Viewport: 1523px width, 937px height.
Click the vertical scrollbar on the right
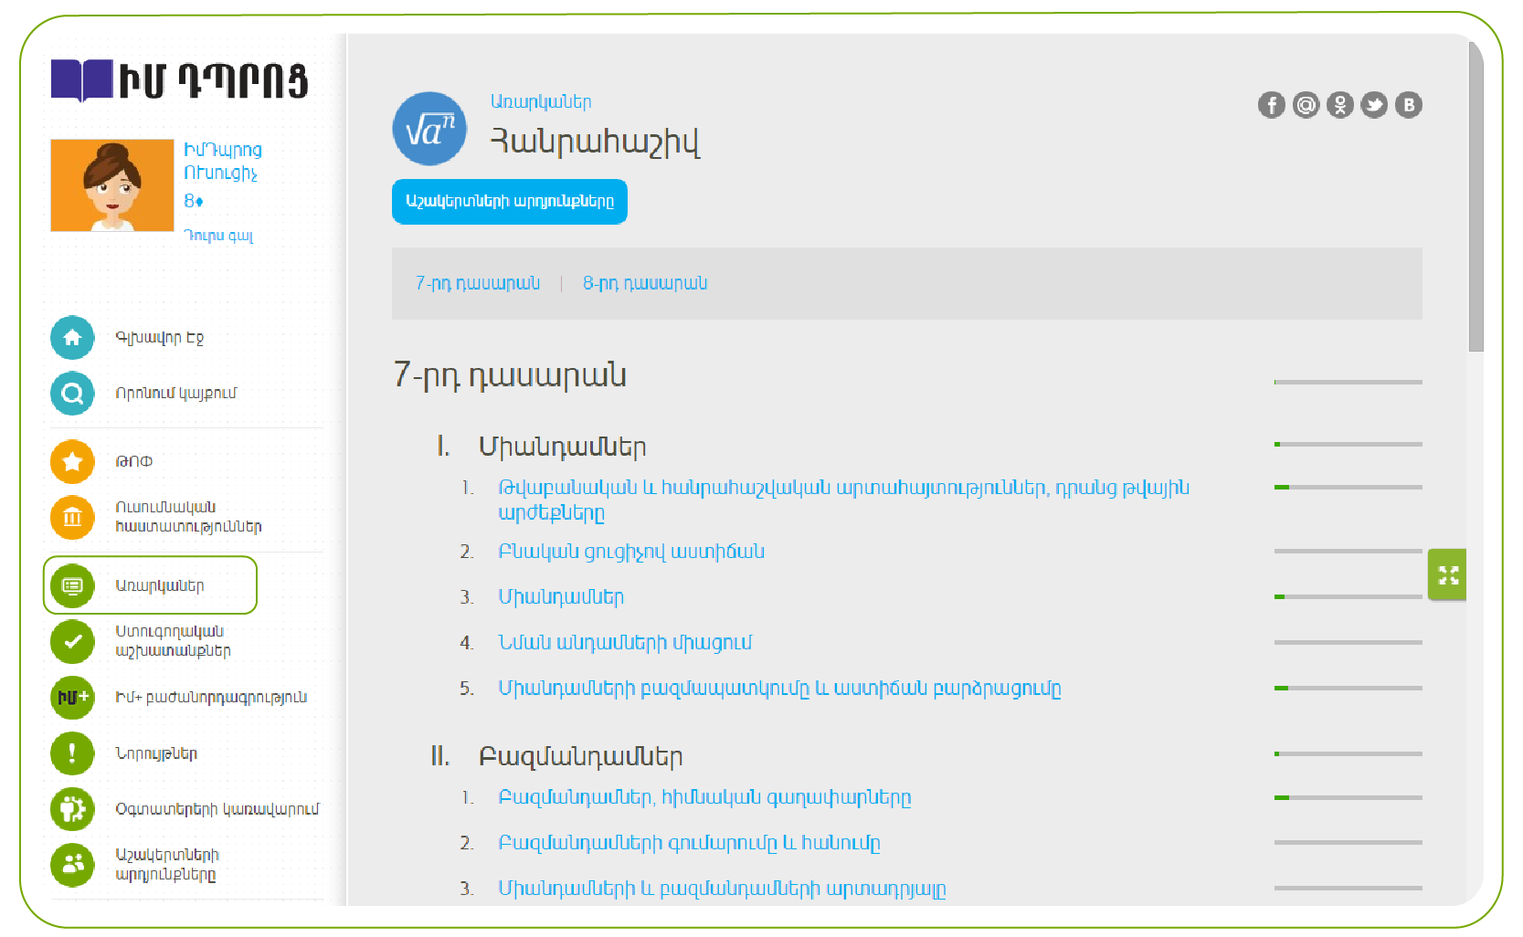pyautogui.click(x=1475, y=196)
